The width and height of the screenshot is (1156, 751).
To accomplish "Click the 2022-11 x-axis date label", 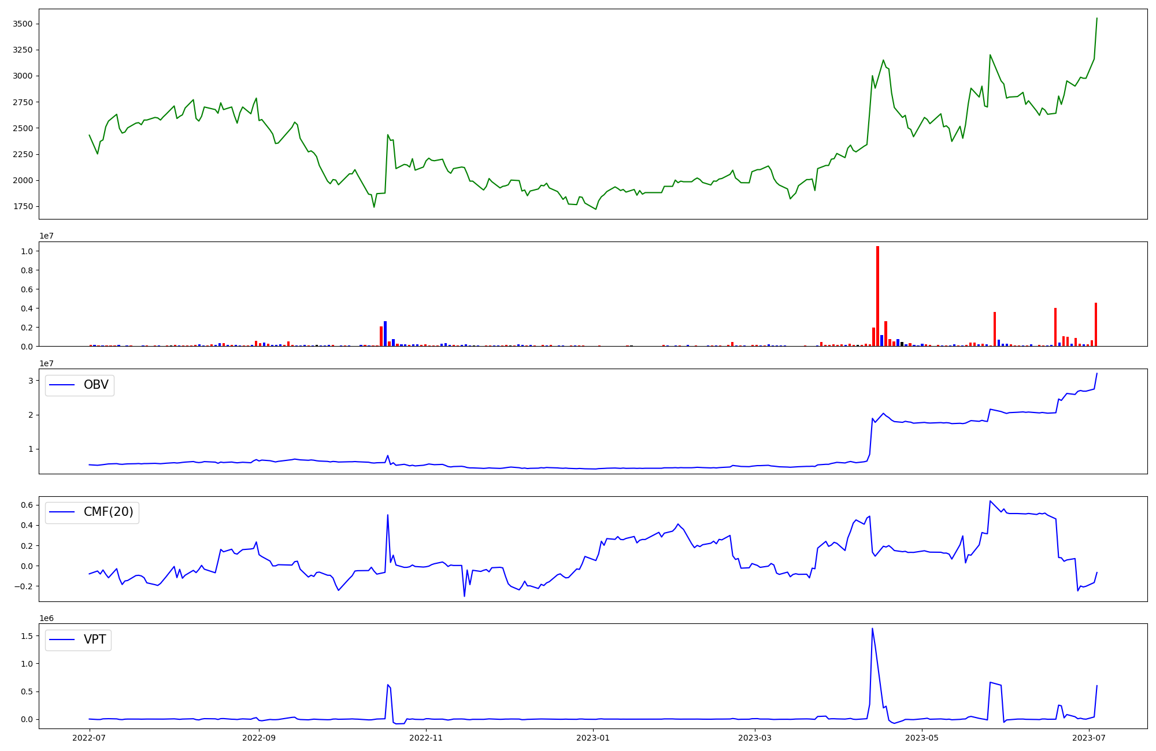I will (x=426, y=738).
